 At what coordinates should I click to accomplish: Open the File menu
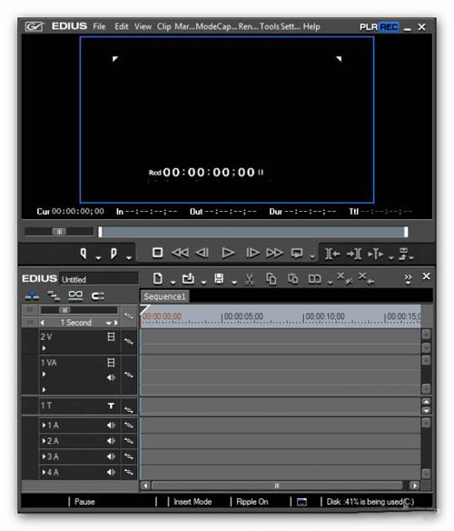pyautogui.click(x=99, y=26)
